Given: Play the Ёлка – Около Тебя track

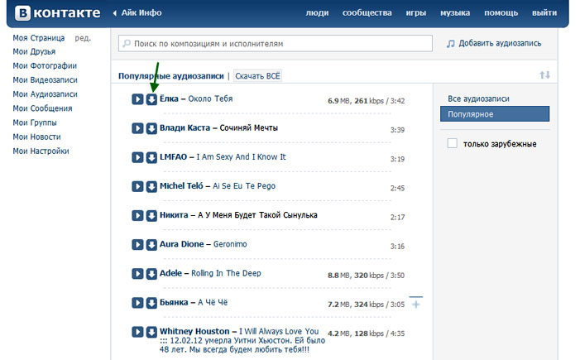Looking at the screenshot, I should (137, 100).
